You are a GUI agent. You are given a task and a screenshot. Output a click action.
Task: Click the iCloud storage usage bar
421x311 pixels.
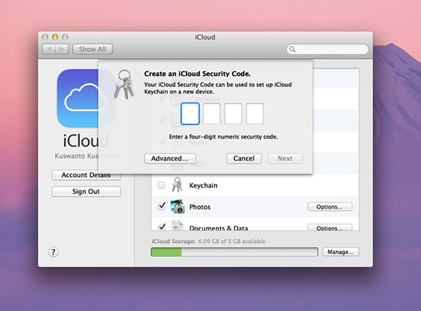pyautogui.click(x=235, y=252)
